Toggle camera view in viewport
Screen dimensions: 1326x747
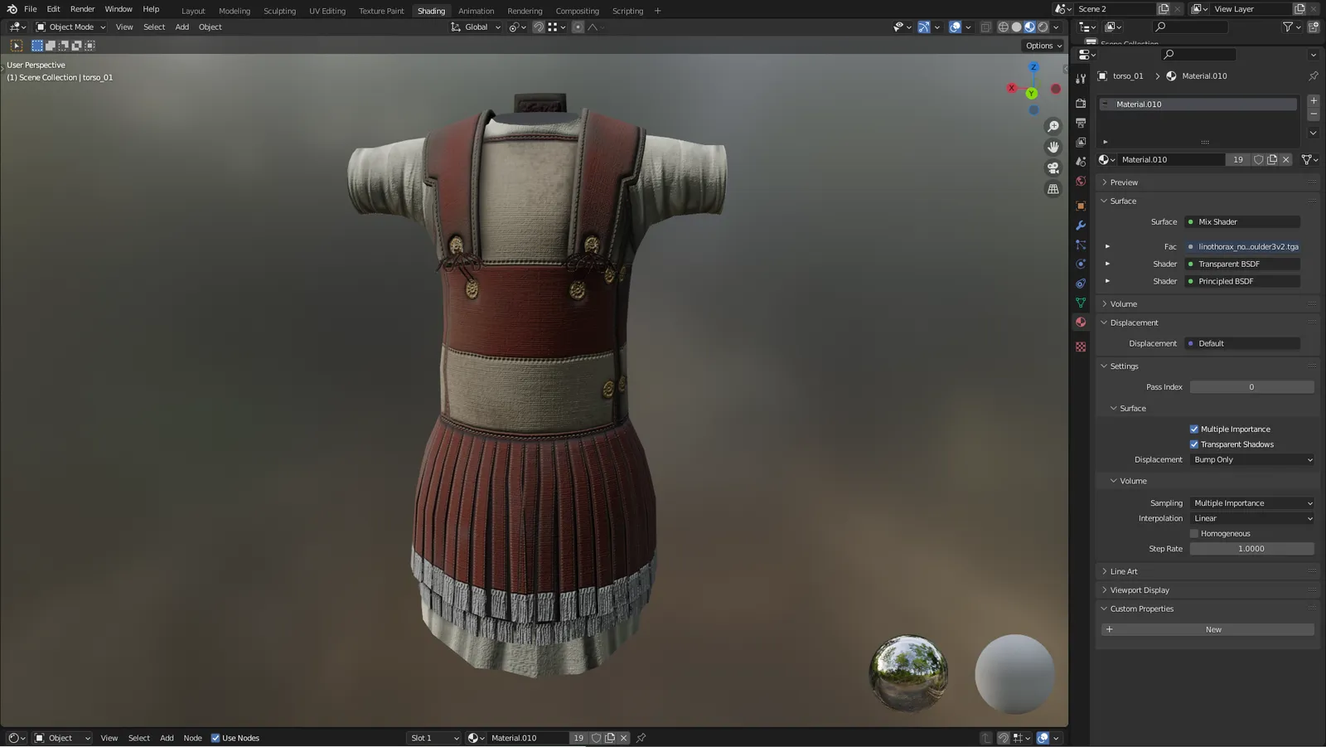click(1053, 168)
